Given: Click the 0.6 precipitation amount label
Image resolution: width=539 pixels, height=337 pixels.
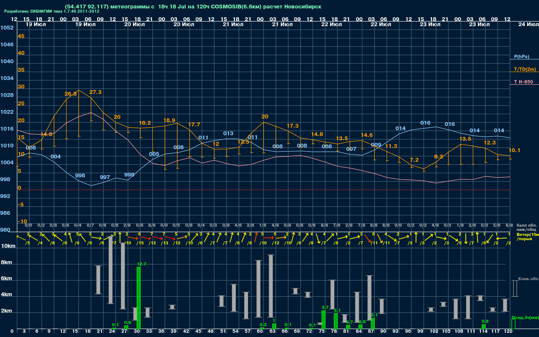Looking at the screenshot, I should coord(128,323).
